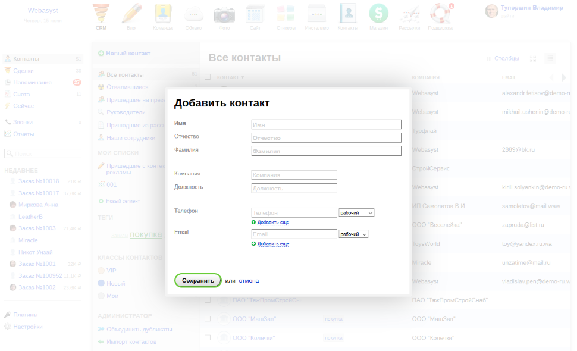
Task: Open the CRM app icon
Action: tap(101, 13)
